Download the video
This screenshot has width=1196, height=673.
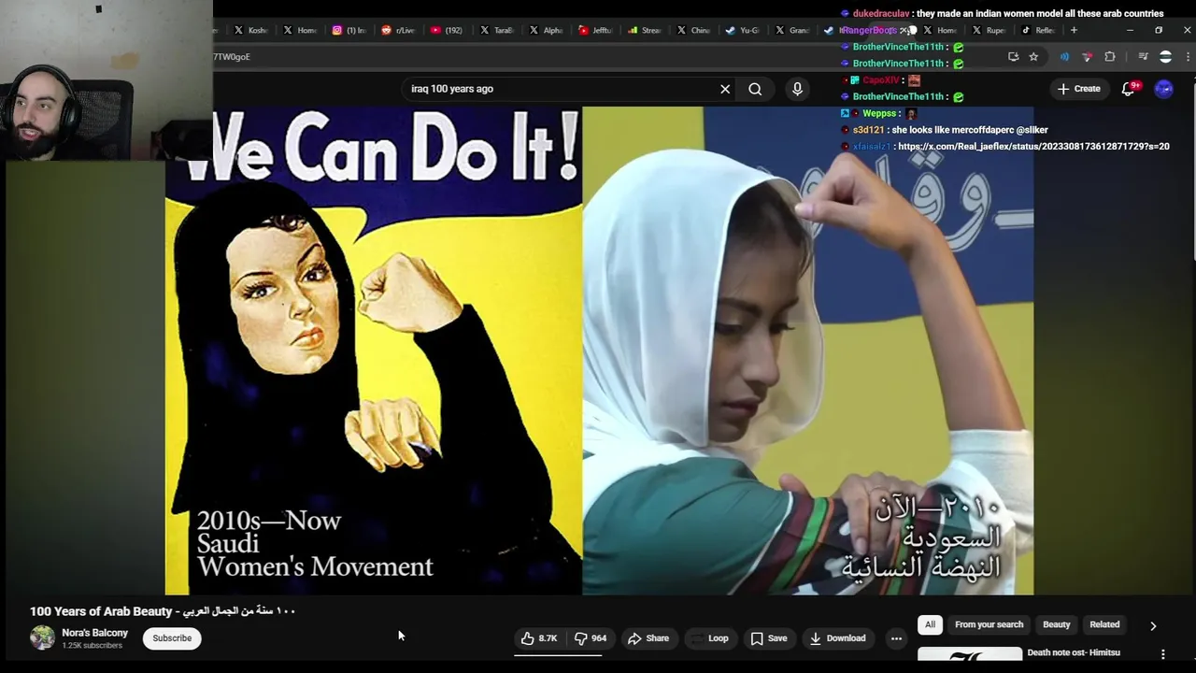pos(837,638)
